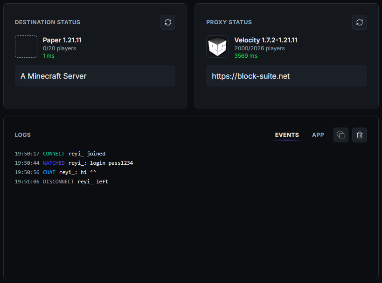Viewport: 382px width, 283px height.
Task: Copy the logs to clipboard
Action: pos(340,135)
